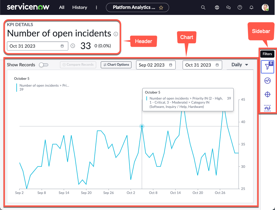
Task: Click the ServiceNow logo
Action: (x=28, y=7)
